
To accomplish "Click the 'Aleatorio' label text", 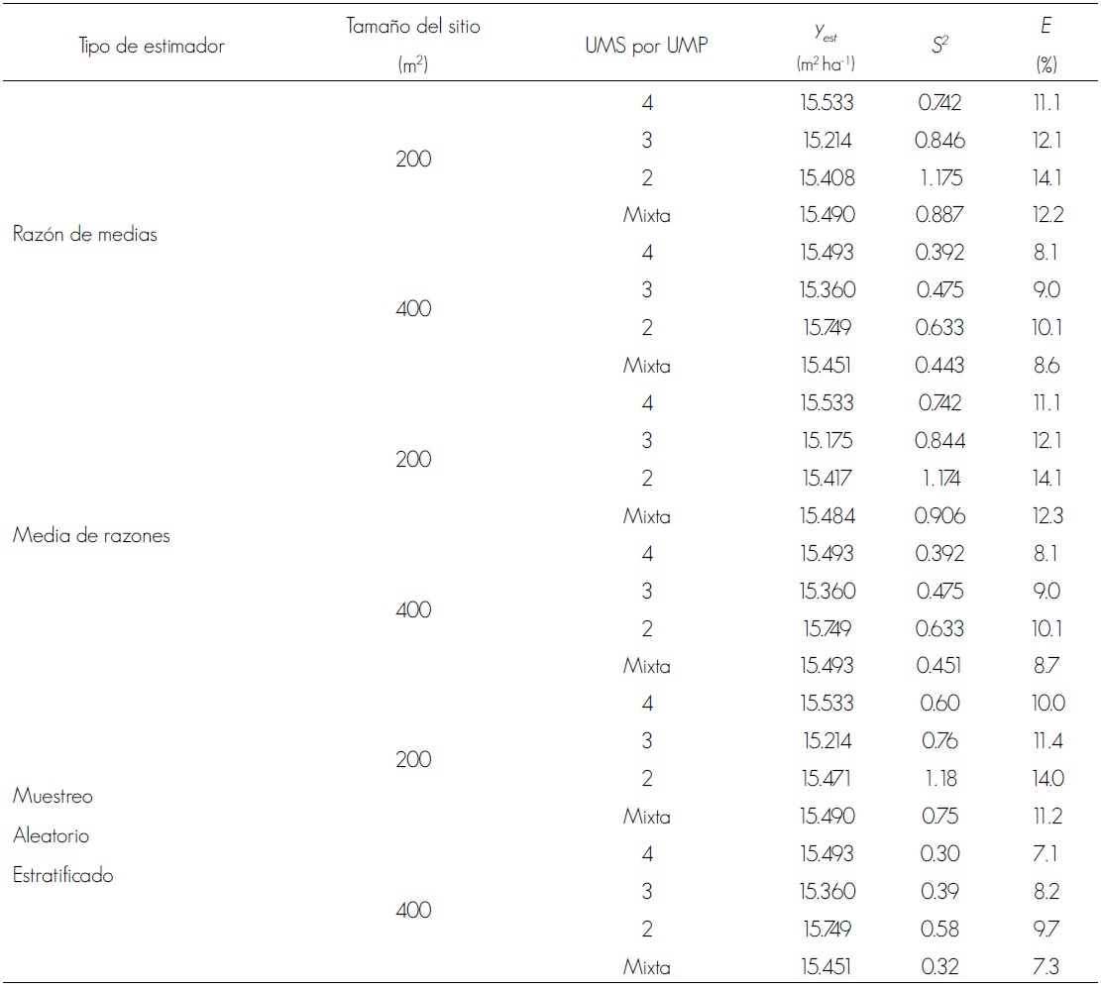I will tap(51, 835).
